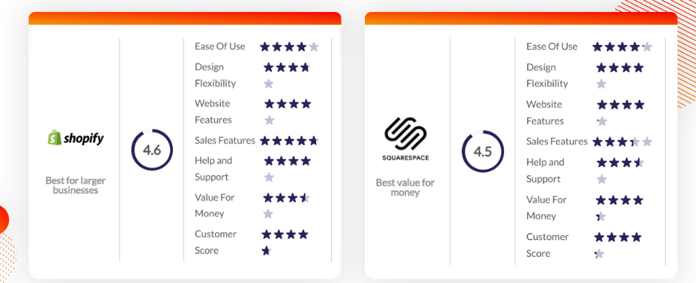Screen dimensions: 696x283
Task: Click the Squarespace 4.5 rating circle
Action: 483,151
